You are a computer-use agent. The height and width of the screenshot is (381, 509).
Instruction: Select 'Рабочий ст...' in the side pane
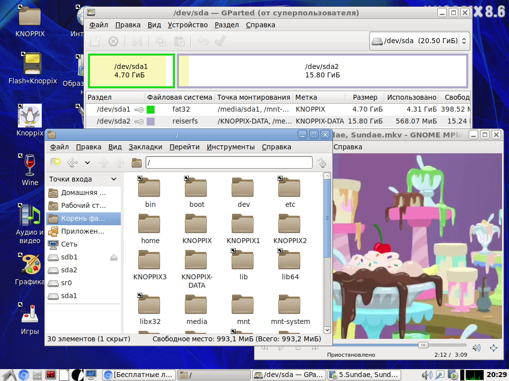point(84,206)
